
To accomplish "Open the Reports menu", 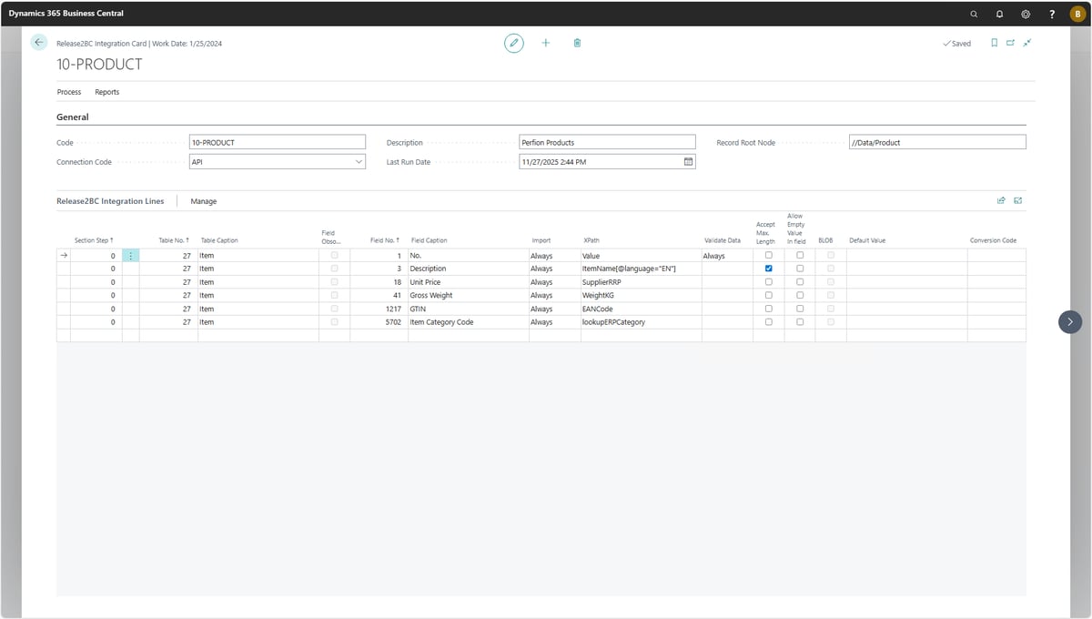I will (107, 92).
